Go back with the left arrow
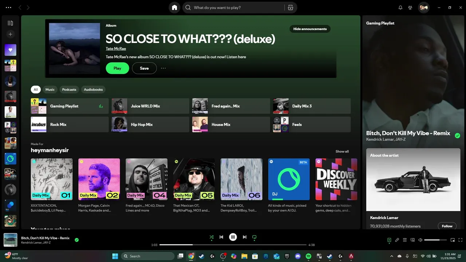 pos(20,8)
